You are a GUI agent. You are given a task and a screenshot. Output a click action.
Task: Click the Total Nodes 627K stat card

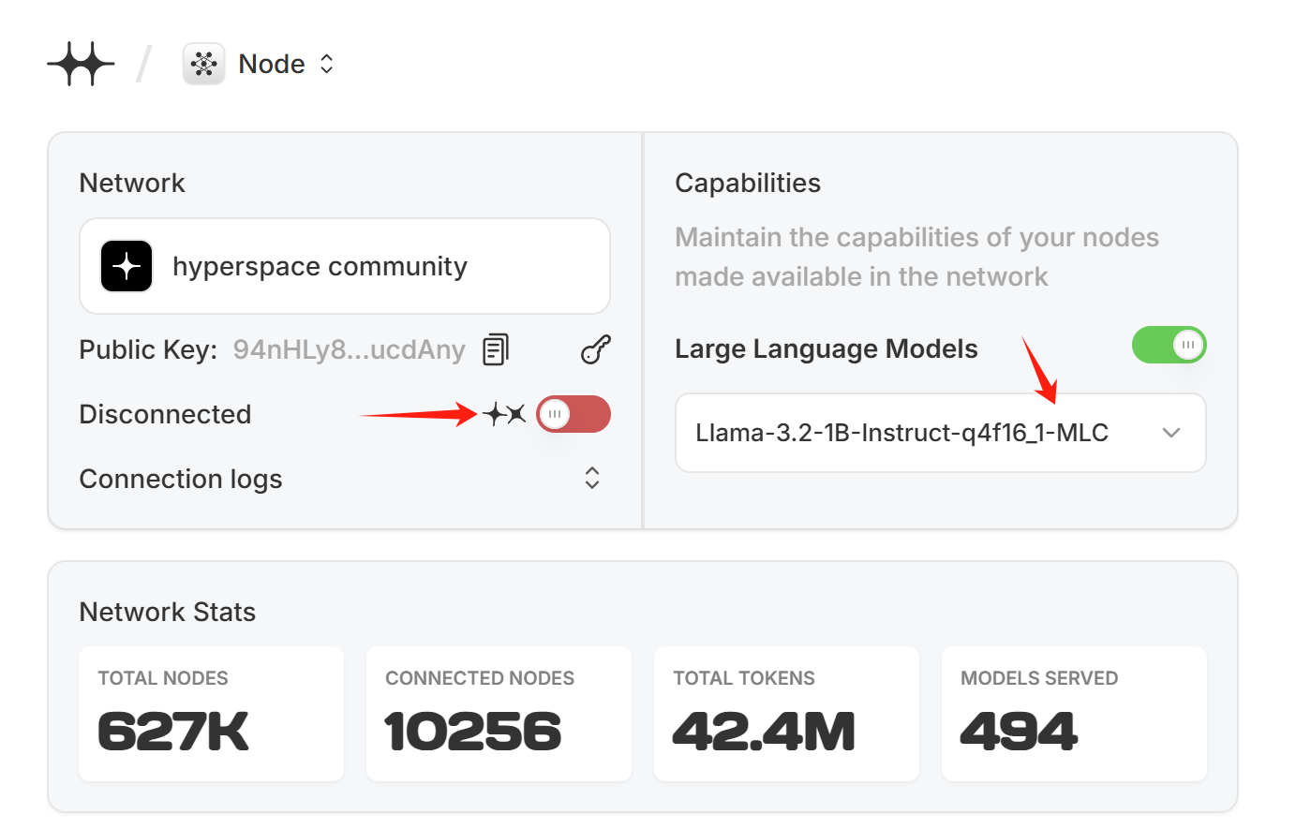click(211, 713)
